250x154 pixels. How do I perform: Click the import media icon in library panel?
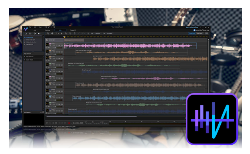26,34
